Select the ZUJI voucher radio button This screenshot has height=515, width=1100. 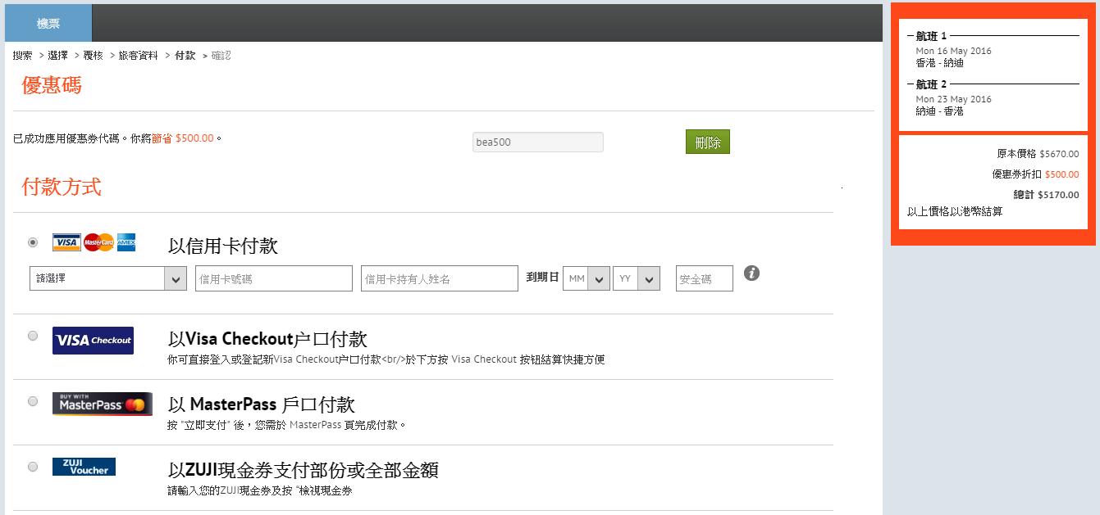(33, 467)
